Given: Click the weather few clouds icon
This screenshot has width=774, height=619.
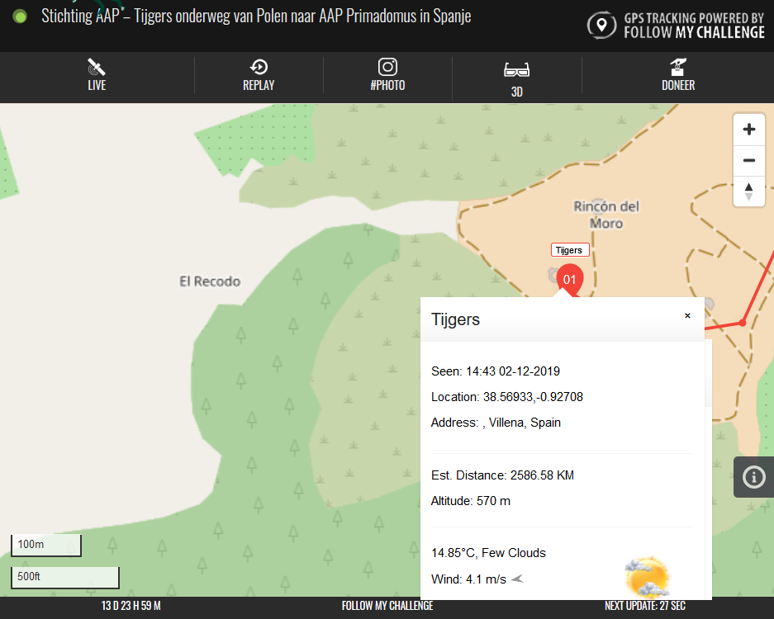Looking at the screenshot, I should pos(646,577).
